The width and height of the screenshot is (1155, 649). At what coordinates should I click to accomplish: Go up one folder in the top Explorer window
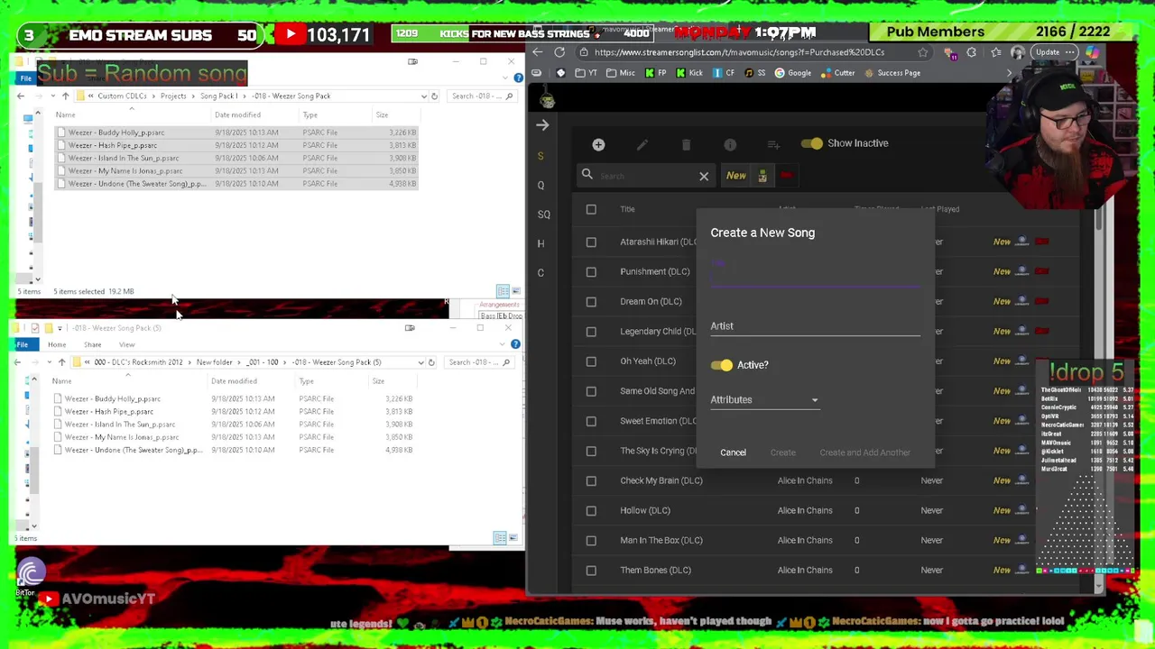coord(65,96)
